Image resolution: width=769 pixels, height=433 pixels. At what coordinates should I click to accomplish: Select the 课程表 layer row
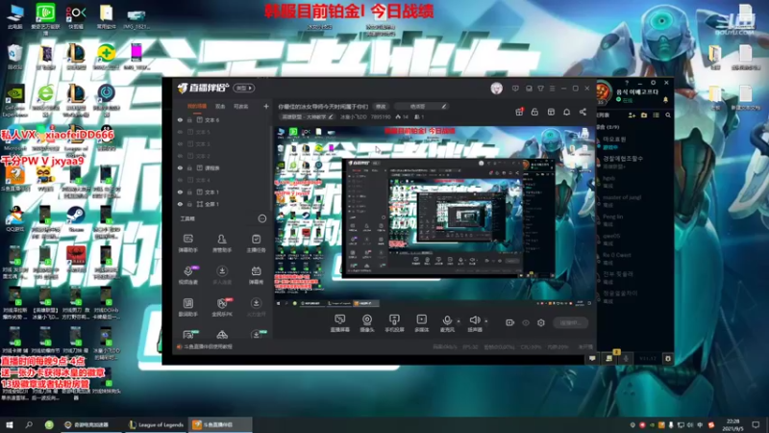point(223,167)
